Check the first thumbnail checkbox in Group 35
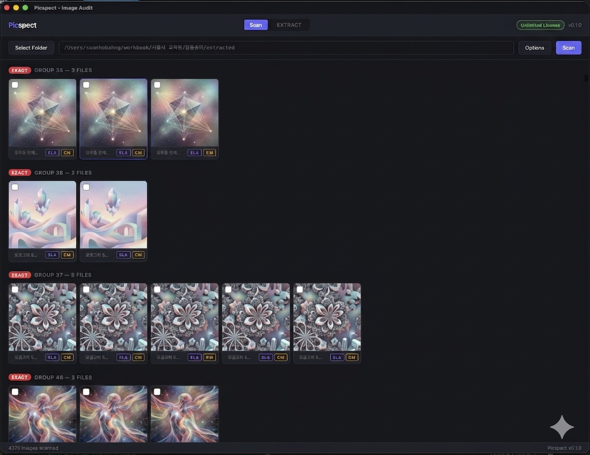 [x=14, y=84]
